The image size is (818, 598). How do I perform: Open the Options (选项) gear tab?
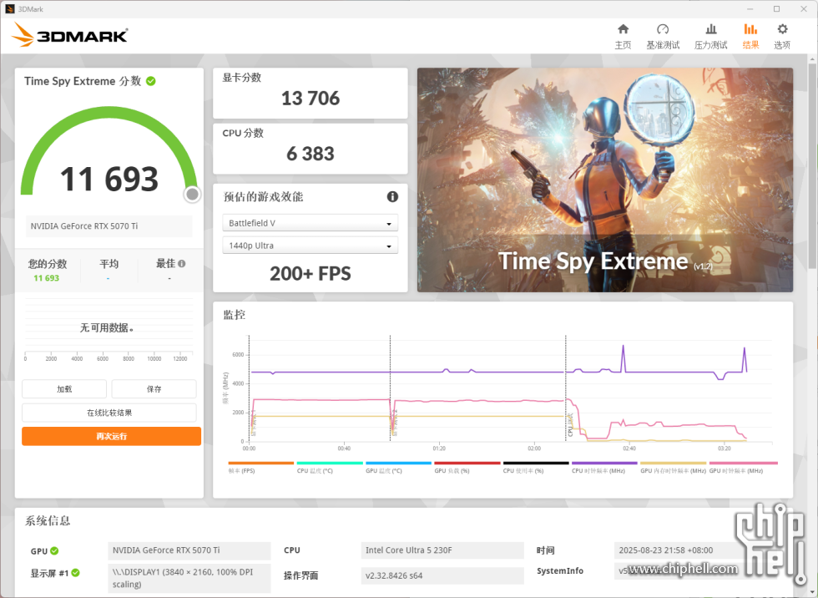(781, 37)
